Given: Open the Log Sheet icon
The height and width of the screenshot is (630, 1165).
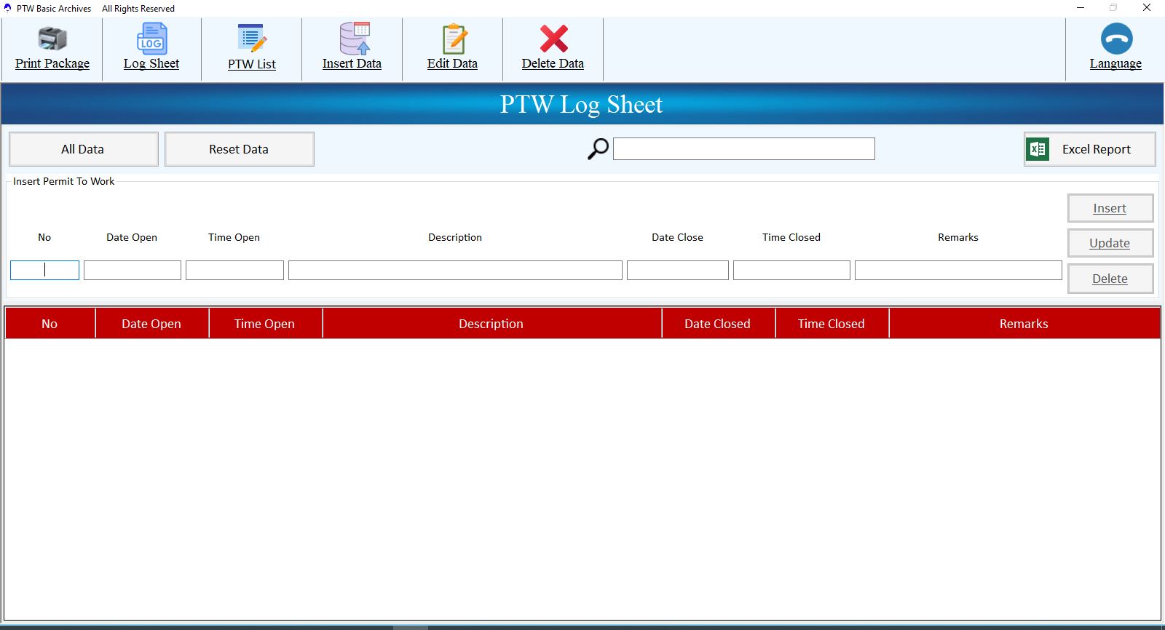Looking at the screenshot, I should [151, 38].
